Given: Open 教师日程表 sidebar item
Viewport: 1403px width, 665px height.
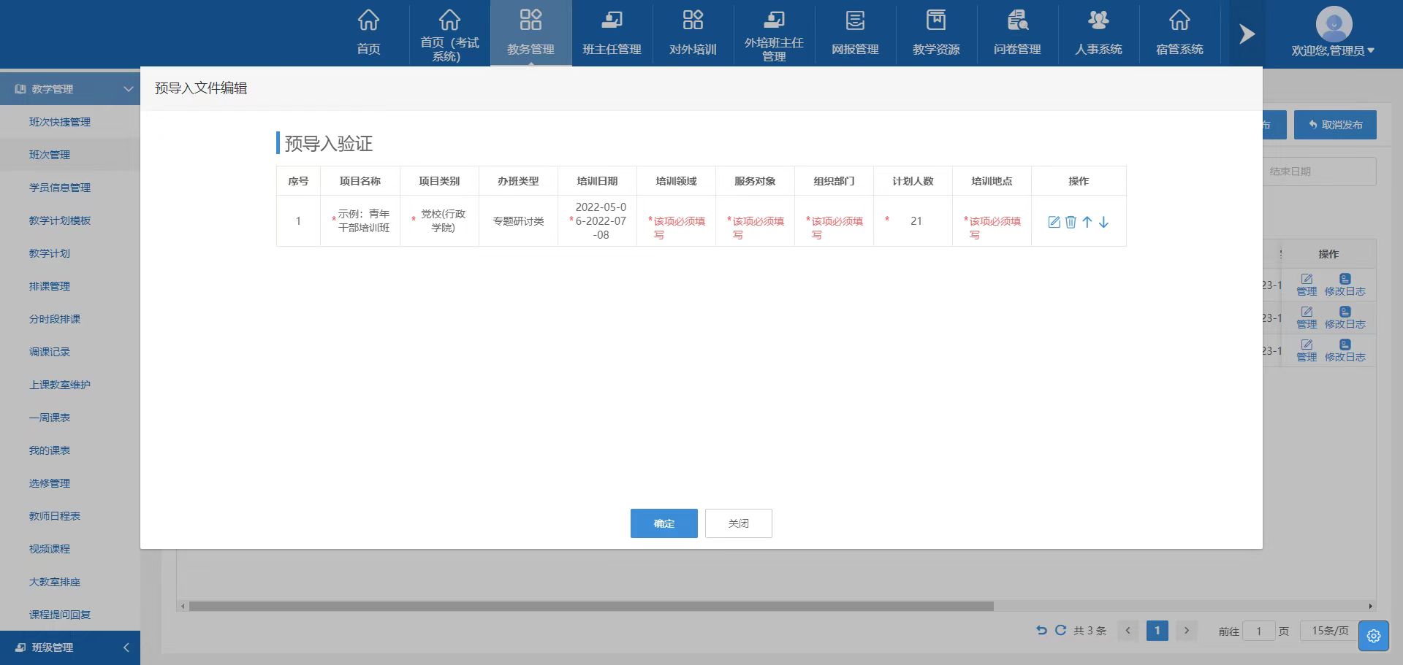Looking at the screenshot, I should [x=55, y=516].
